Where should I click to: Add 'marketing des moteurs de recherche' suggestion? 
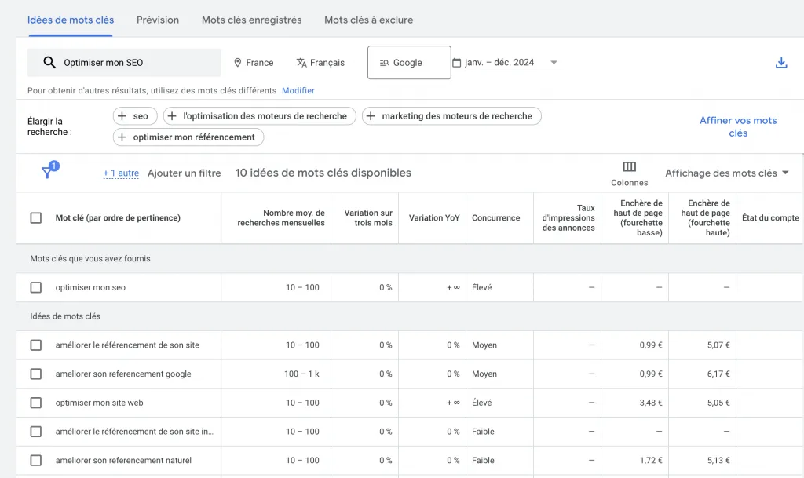[451, 116]
